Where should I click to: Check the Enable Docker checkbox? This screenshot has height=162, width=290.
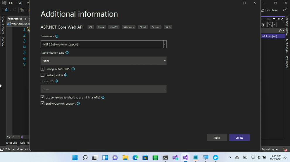point(43,75)
